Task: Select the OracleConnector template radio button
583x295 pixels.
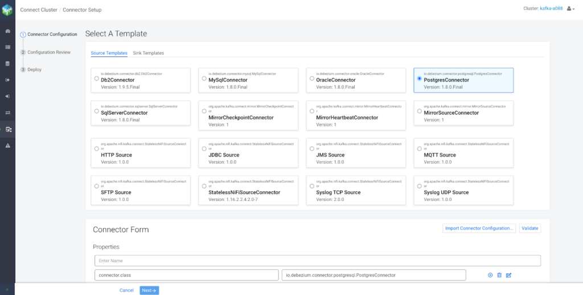Action: 310,80
